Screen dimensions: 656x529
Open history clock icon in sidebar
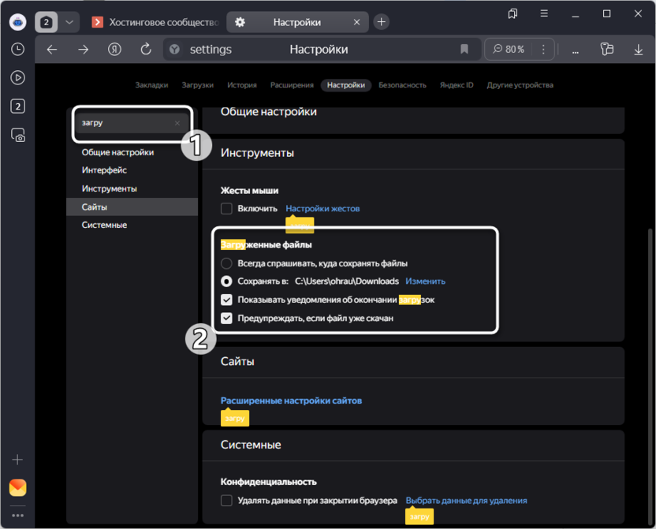(17, 49)
